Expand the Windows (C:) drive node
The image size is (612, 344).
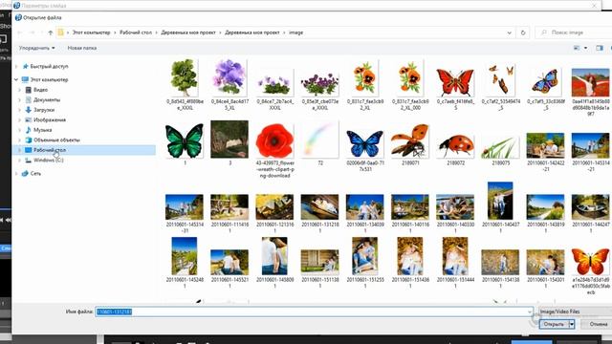(x=19, y=161)
